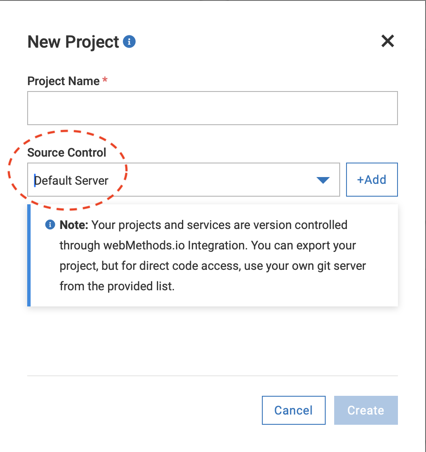Image resolution: width=426 pixels, height=452 pixels.
Task: Click the blue circle icon before the Note text
Action: click(x=50, y=225)
